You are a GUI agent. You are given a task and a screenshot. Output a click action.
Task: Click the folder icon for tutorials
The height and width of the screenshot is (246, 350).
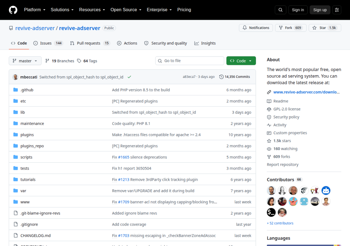coord(15,179)
